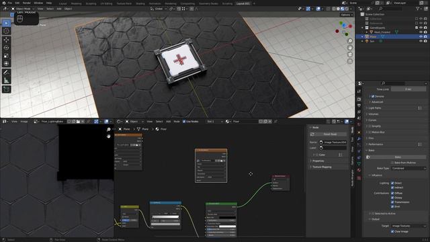This screenshot has width=430, height=242.
Task: Open the Object properties orange square tab
Action: 359,132
